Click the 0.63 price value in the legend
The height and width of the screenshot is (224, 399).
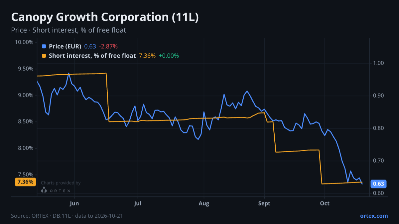coord(90,46)
